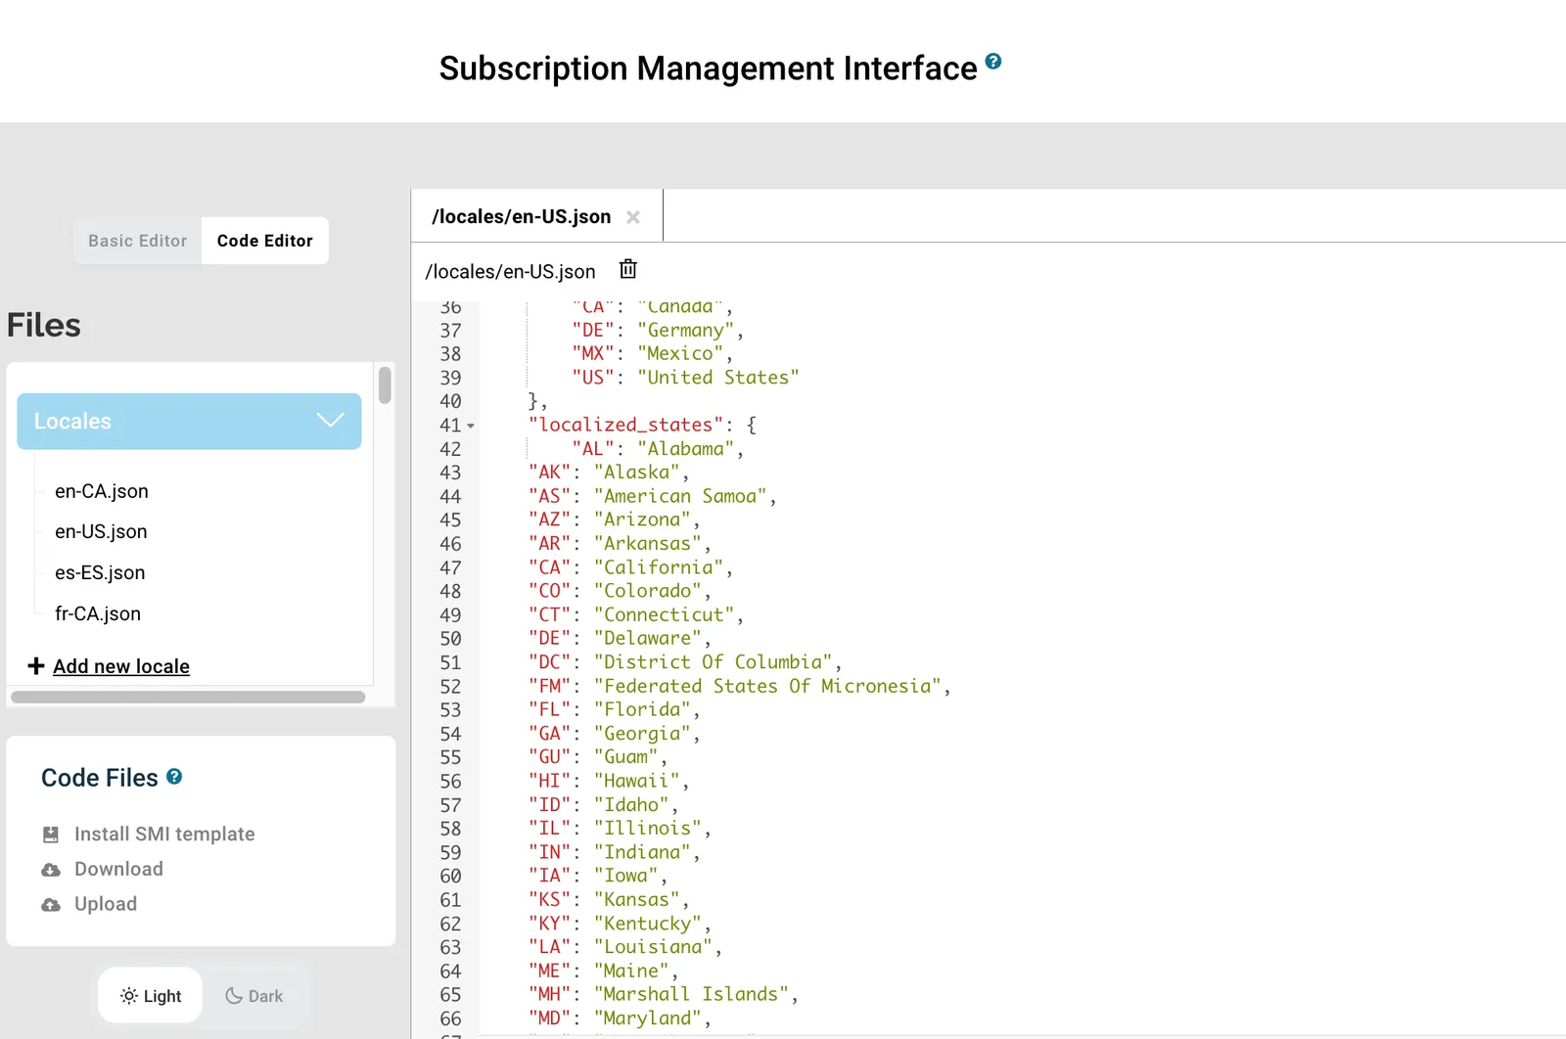The height and width of the screenshot is (1039, 1566).
Task: Collapse the Locales section chevron
Action: 331,421
